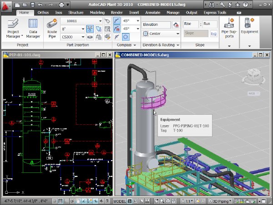The image size is (273, 205).
Task: Open the upper 45° compass angle dropdown
Action: pos(138,21)
